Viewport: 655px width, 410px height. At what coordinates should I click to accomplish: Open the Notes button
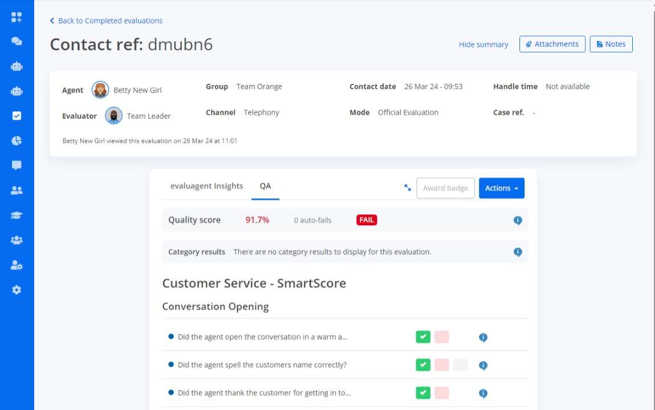coord(611,44)
